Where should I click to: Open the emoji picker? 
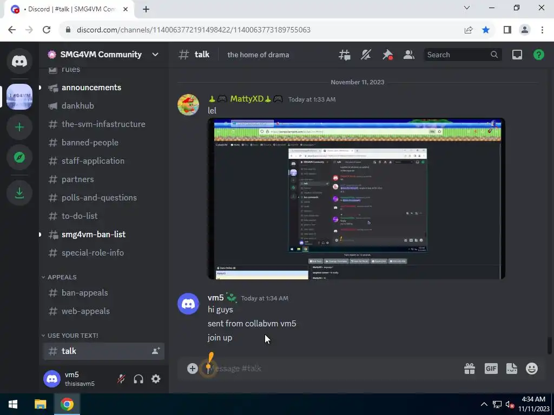[x=532, y=369]
